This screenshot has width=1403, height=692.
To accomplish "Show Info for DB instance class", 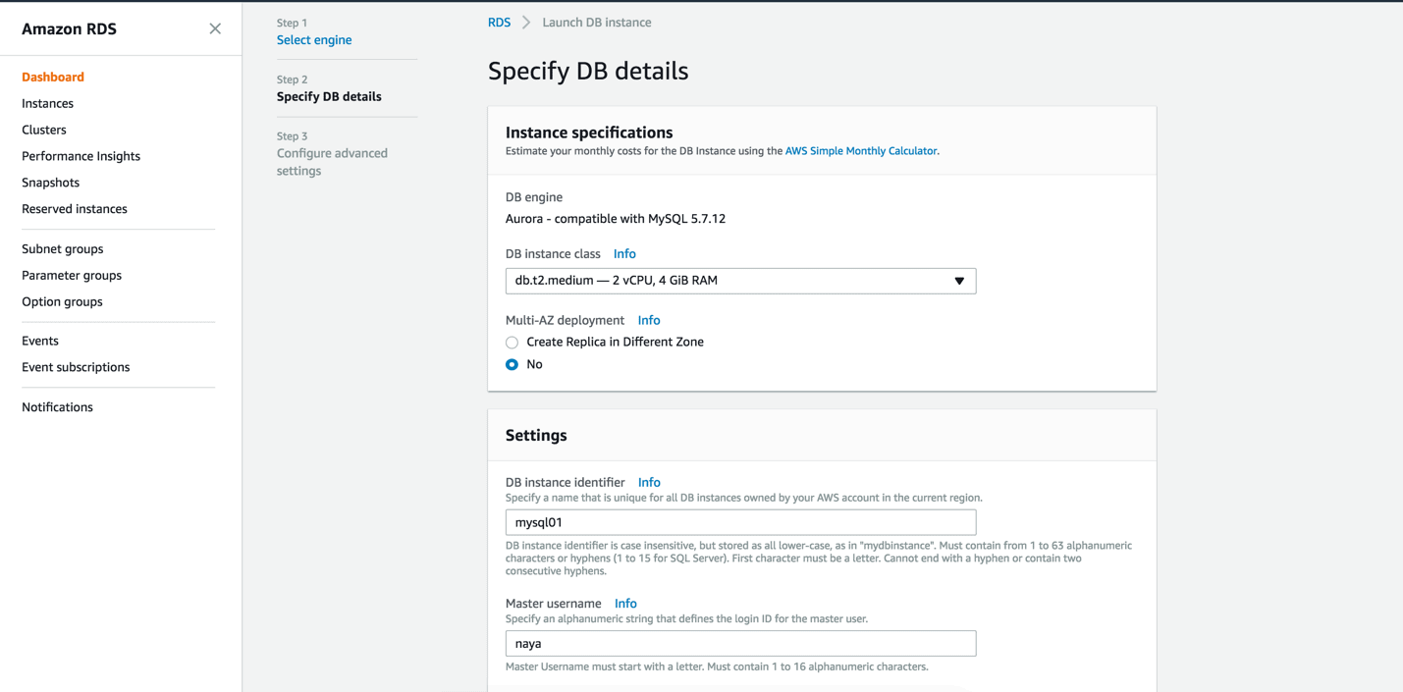I will 624,254.
